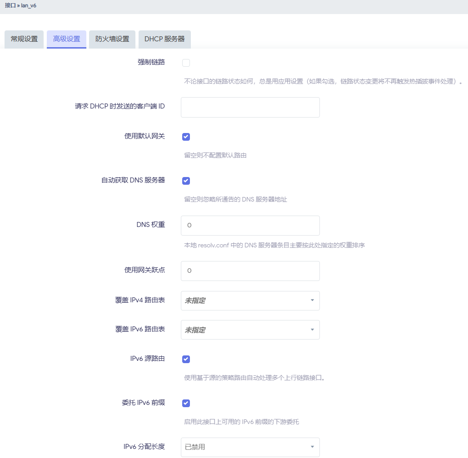Image resolution: width=468 pixels, height=458 pixels.
Task: Switch to the 常规设置 tab
Action: tap(24, 39)
